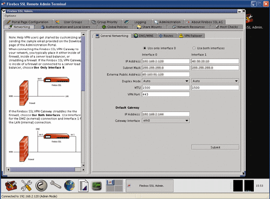Click the red toolbox icon in taskbar
270x199 pixels.
(x=11, y=186)
